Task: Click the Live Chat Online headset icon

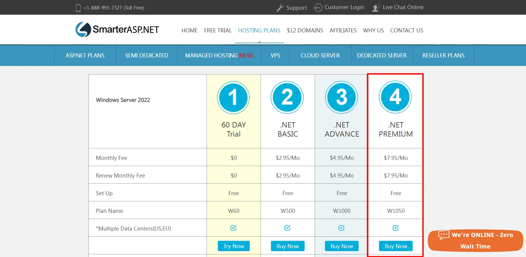Action: tap(376, 8)
